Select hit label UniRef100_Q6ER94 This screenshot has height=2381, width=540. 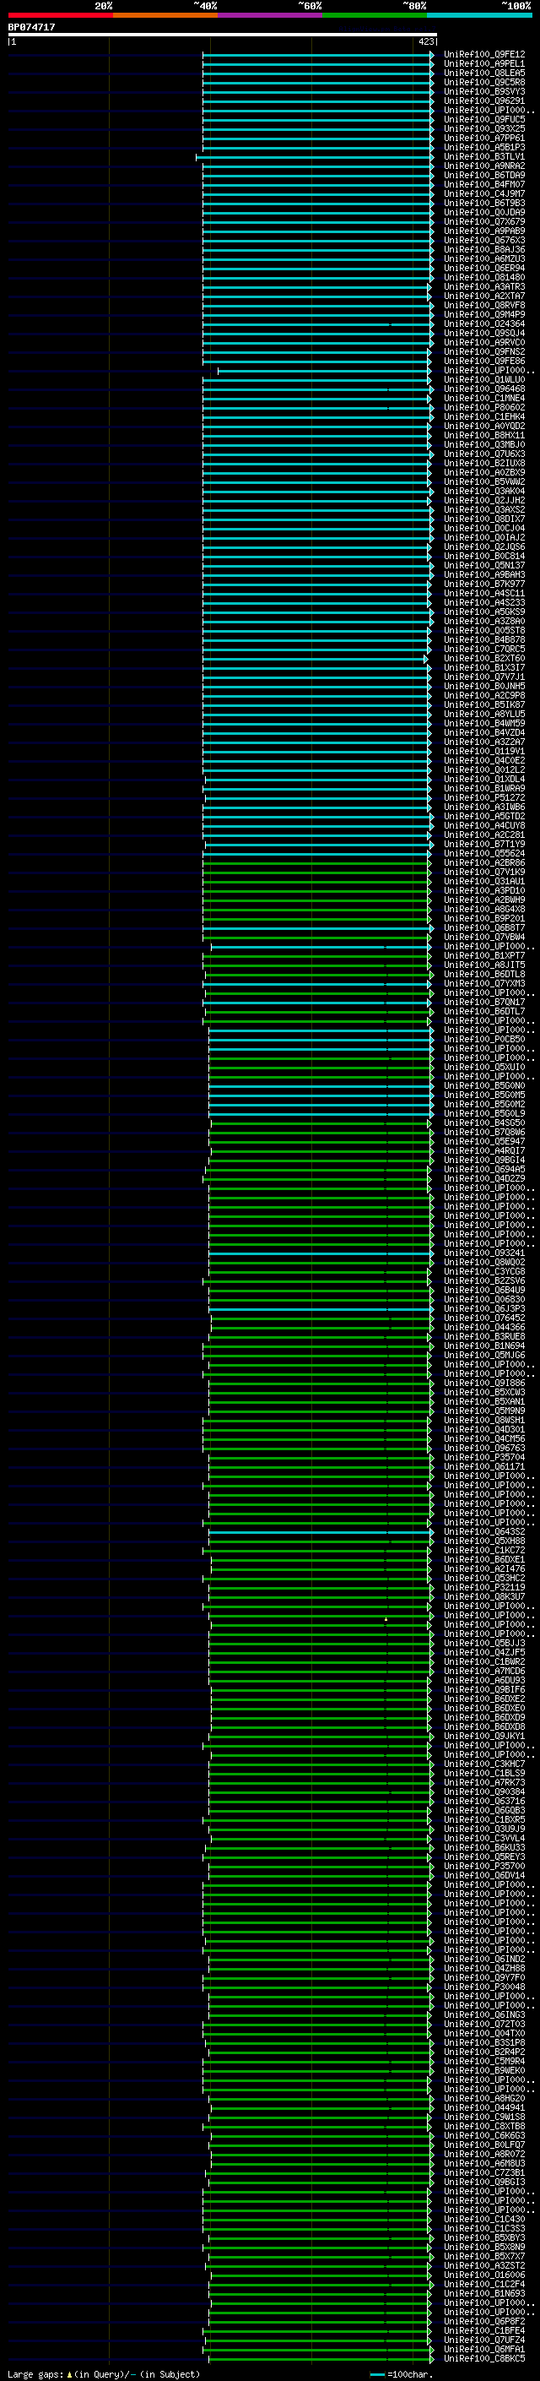484,268
